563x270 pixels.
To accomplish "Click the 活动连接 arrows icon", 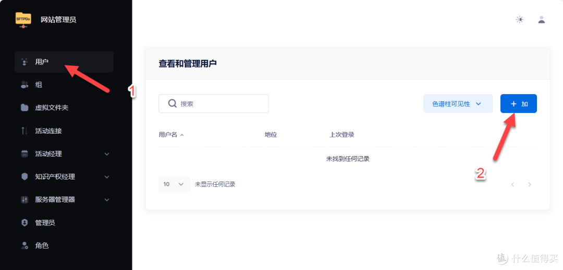I will 25,131.
